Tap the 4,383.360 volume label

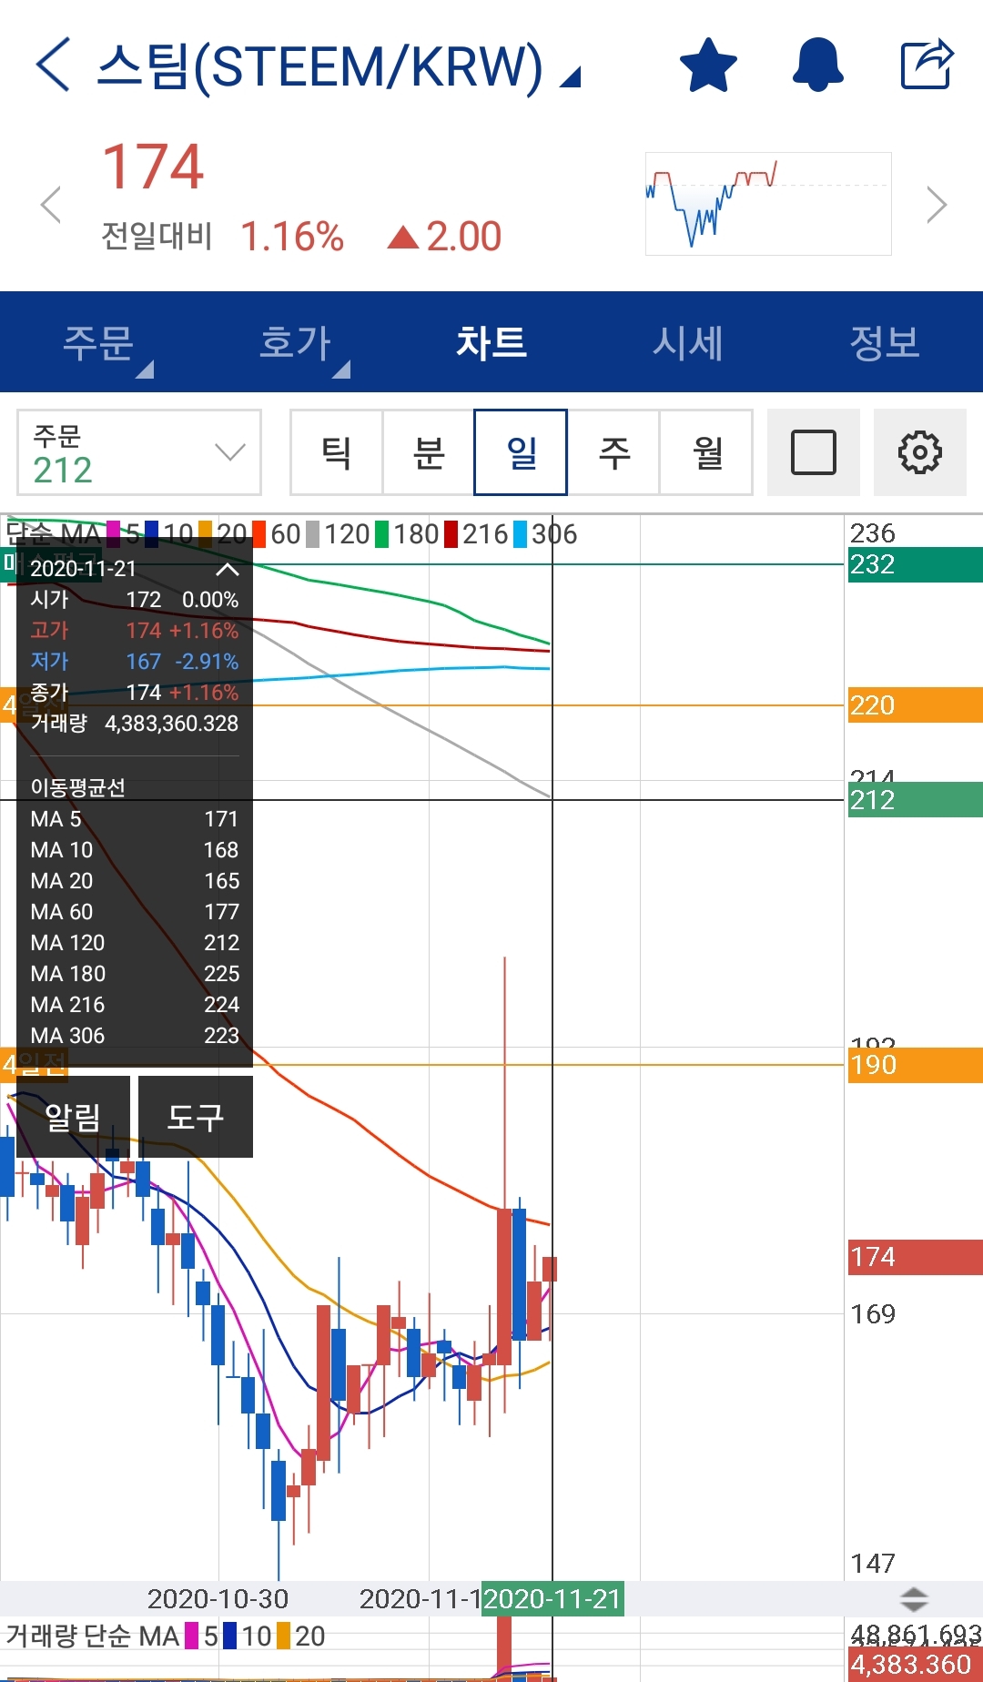[916, 1665]
